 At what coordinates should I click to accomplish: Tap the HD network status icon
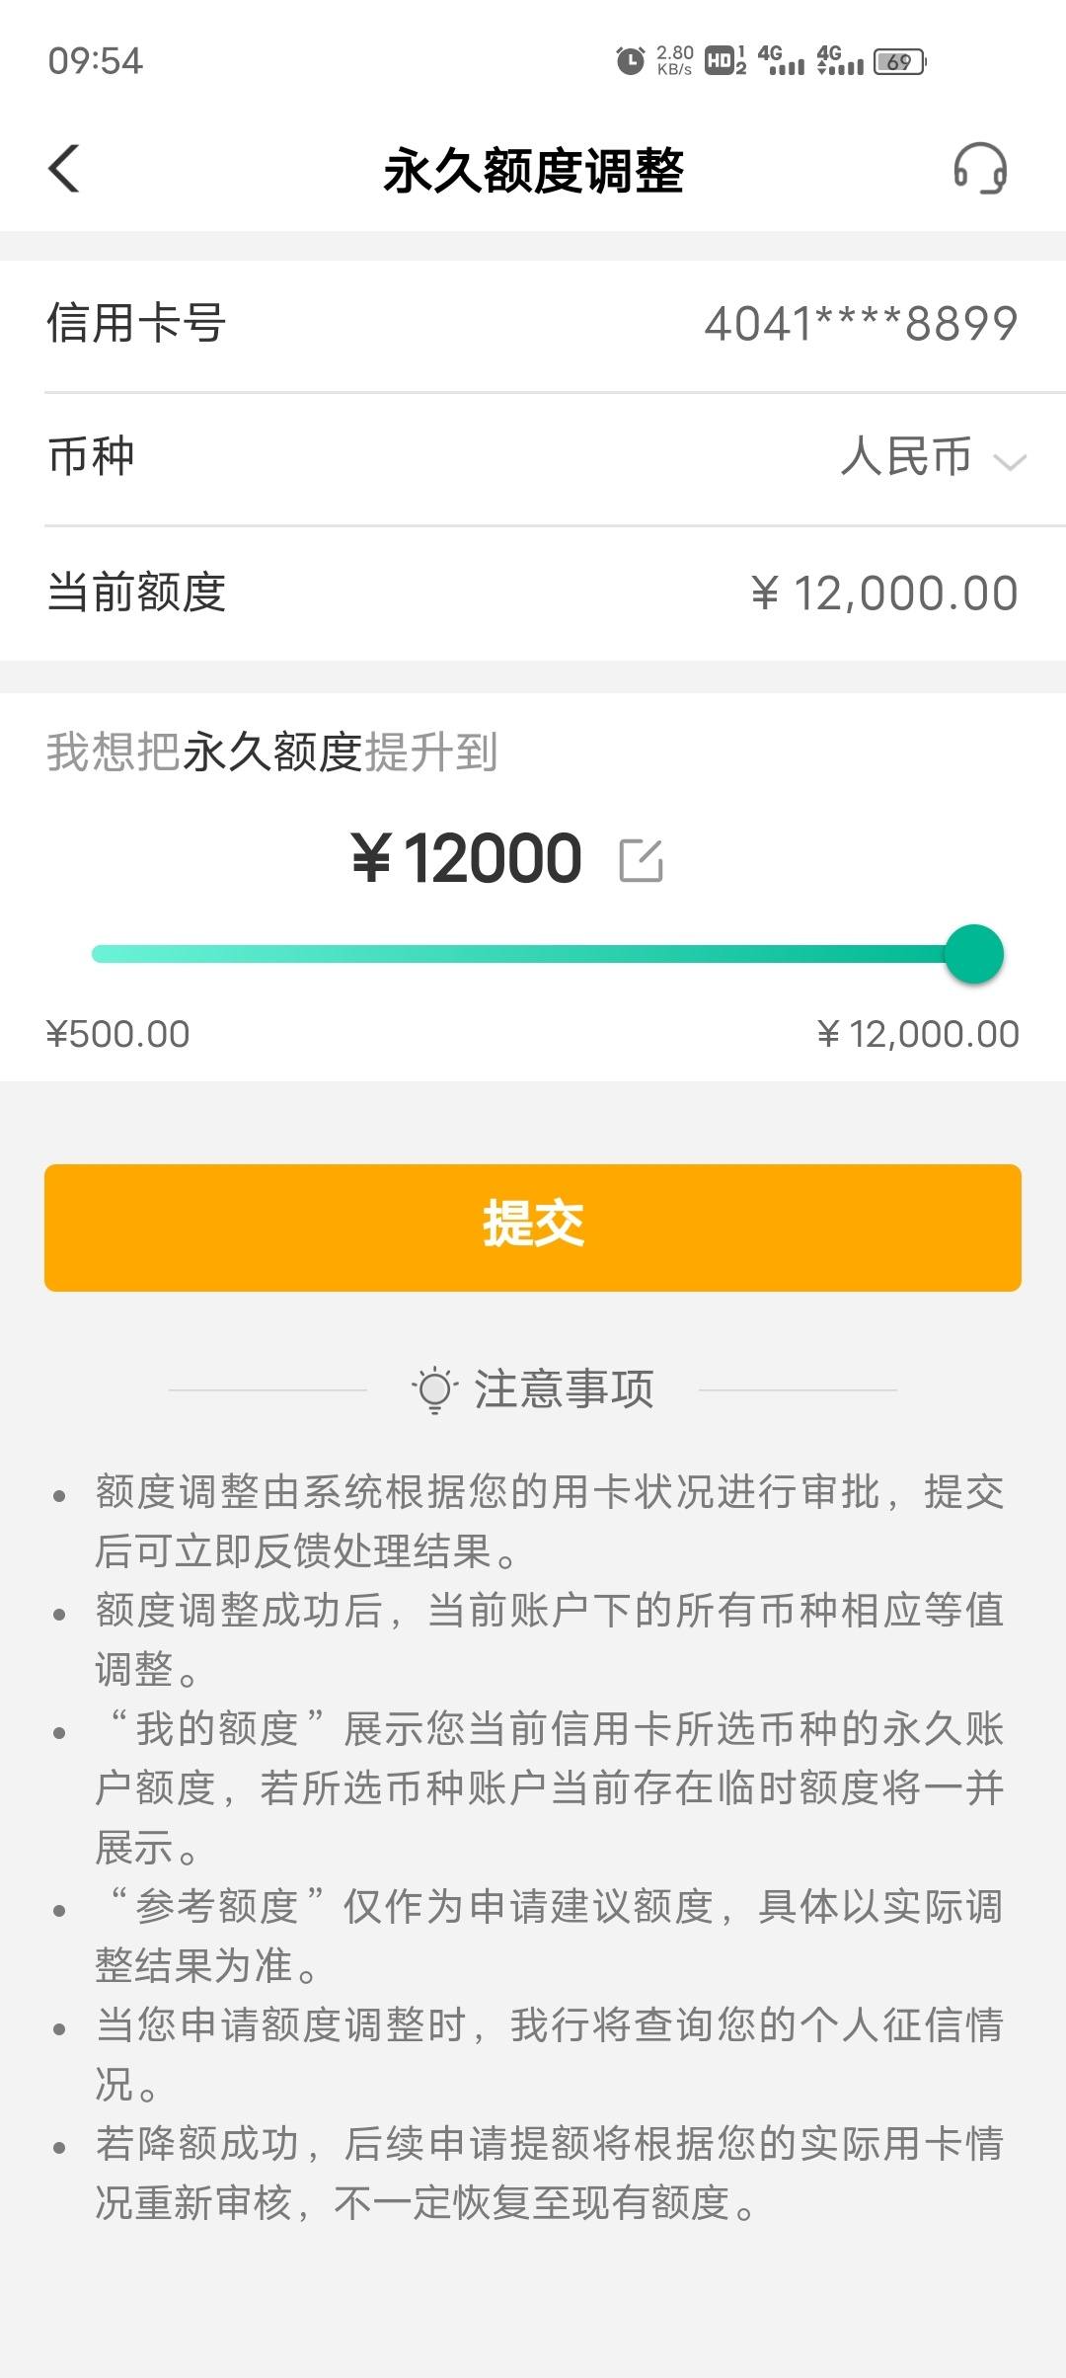725,61
